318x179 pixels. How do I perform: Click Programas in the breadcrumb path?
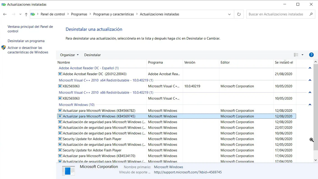79,14
